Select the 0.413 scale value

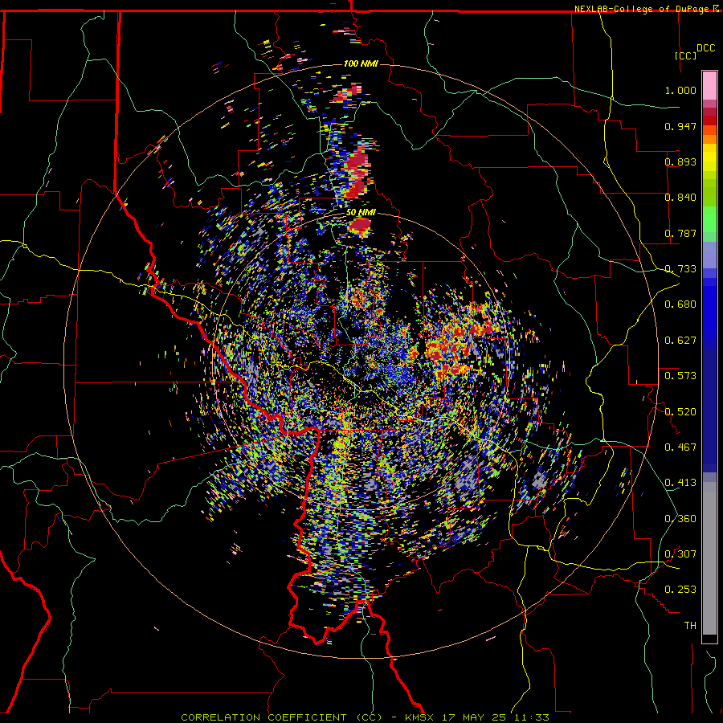click(x=680, y=483)
